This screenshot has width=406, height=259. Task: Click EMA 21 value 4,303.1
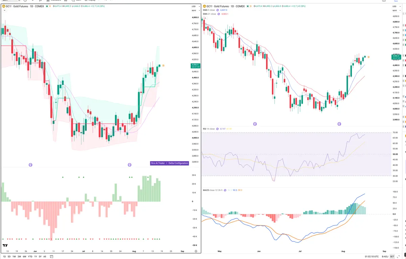pos(225,14)
